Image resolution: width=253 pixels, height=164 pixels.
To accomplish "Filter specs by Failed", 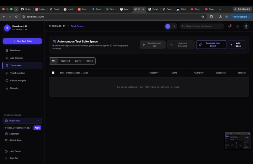I will point(89,61).
